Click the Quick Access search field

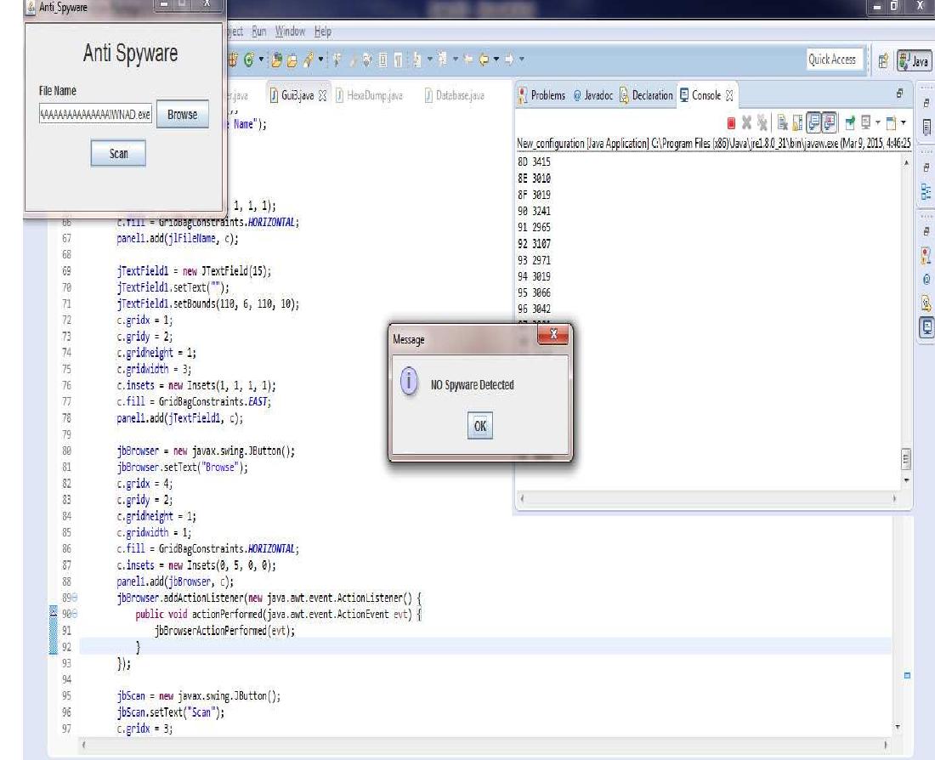click(x=835, y=59)
